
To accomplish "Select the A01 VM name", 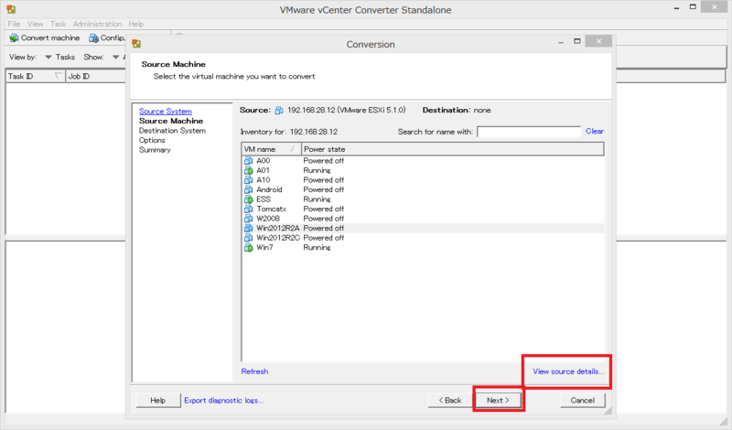I will point(263,170).
